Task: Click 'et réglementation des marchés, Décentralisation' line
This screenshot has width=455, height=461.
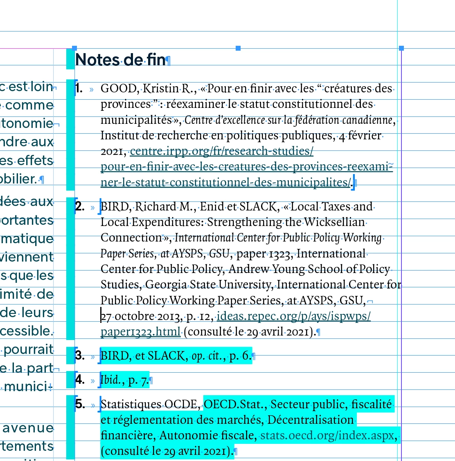Action: 227,420
